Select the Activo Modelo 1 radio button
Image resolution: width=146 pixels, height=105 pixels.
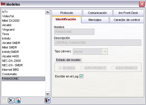[x=82, y=68]
